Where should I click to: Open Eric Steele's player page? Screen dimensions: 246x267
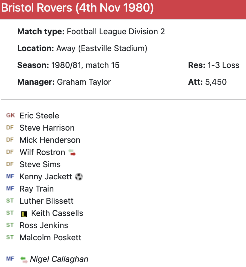pos(39,116)
